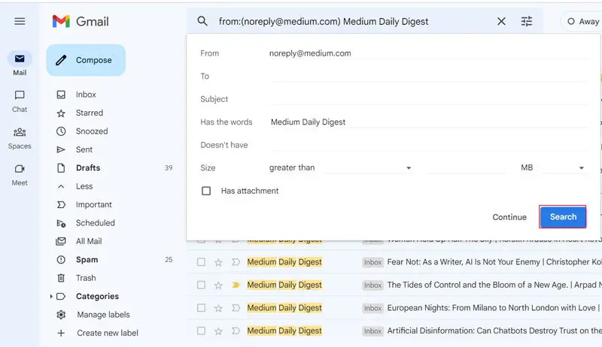Select the Artificial Disinformation email checkbox
Viewport: 602px width, 347px height.
point(201,330)
